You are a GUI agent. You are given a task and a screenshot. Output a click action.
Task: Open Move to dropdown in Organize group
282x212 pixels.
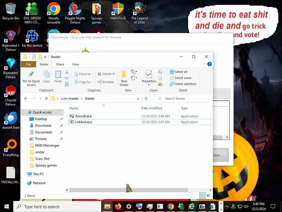pyautogui.click(x=84, y=74)
